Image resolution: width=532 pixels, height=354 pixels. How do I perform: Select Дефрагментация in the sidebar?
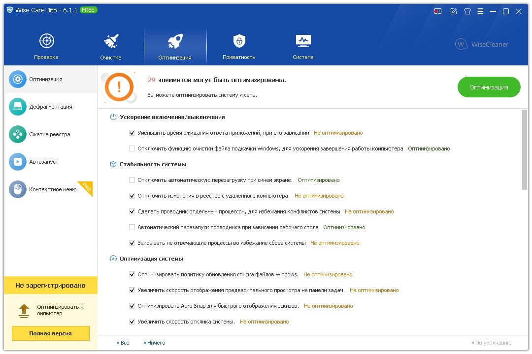point(51,107)
